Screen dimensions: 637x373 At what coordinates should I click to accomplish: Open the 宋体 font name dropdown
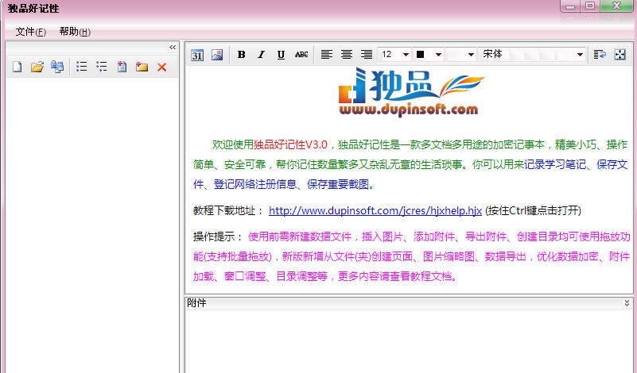pyautogui.click(x=580, y=54)
